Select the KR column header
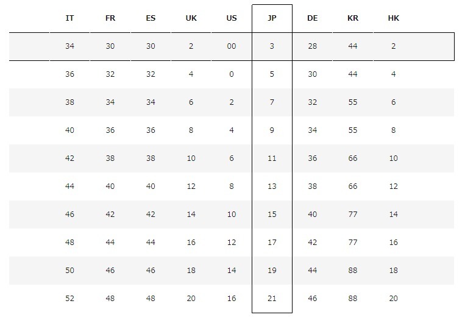This screenshot has width=465, height=323. pos(353,18)
